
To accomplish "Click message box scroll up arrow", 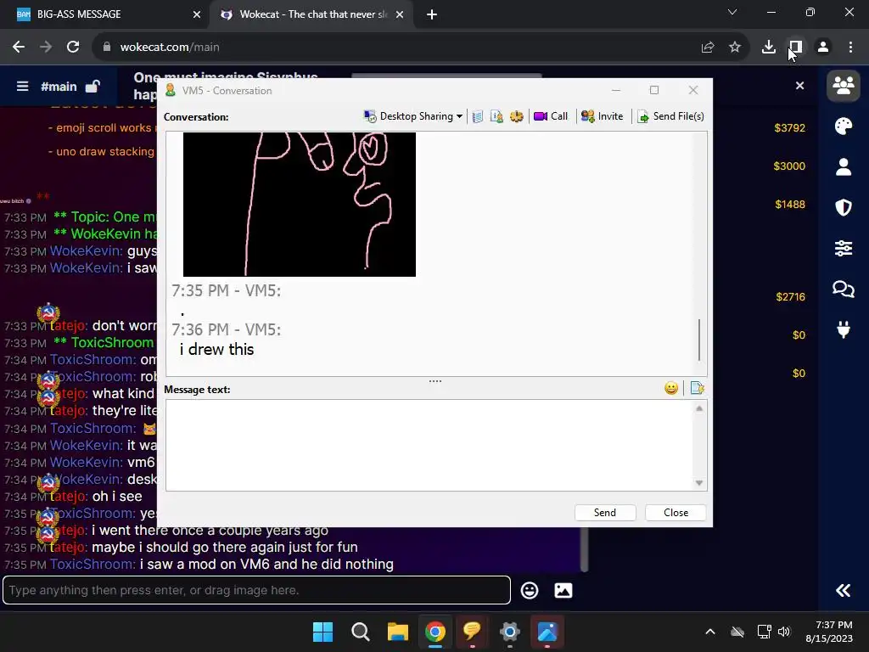I will tap(699, 408).
